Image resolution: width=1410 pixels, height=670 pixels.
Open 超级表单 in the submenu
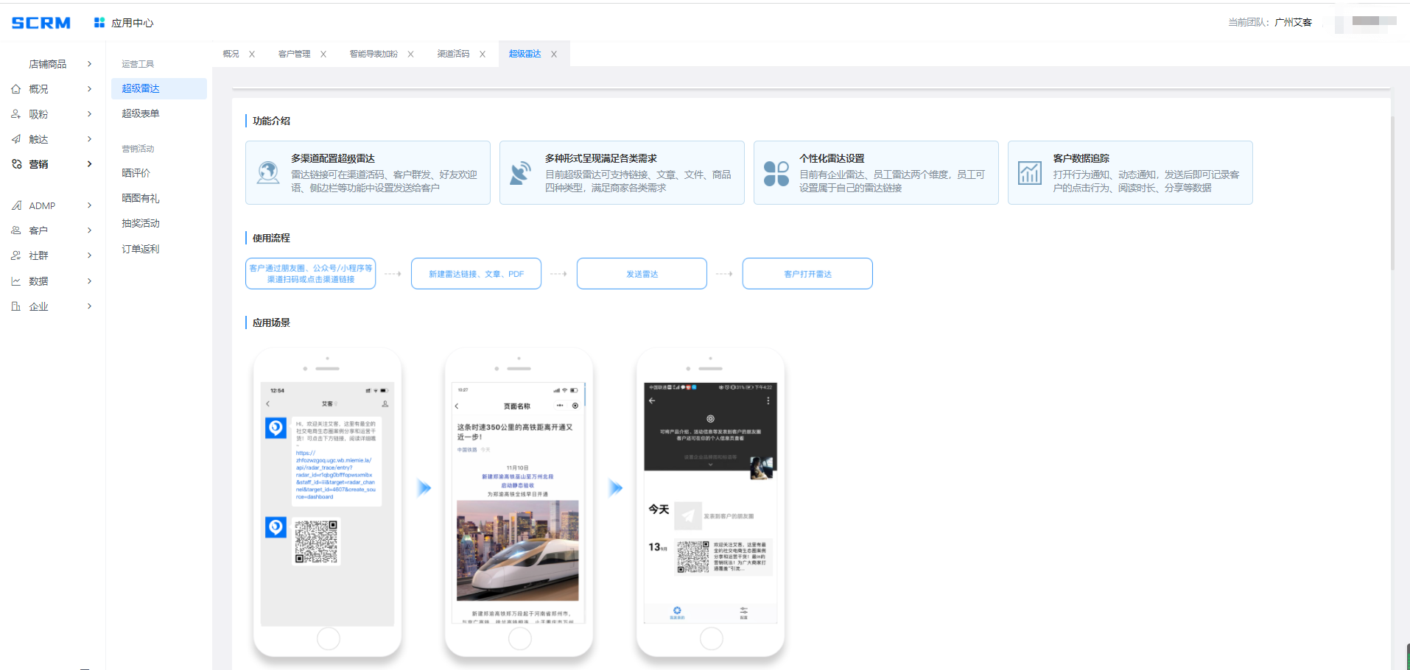click(x=141, y=113)
